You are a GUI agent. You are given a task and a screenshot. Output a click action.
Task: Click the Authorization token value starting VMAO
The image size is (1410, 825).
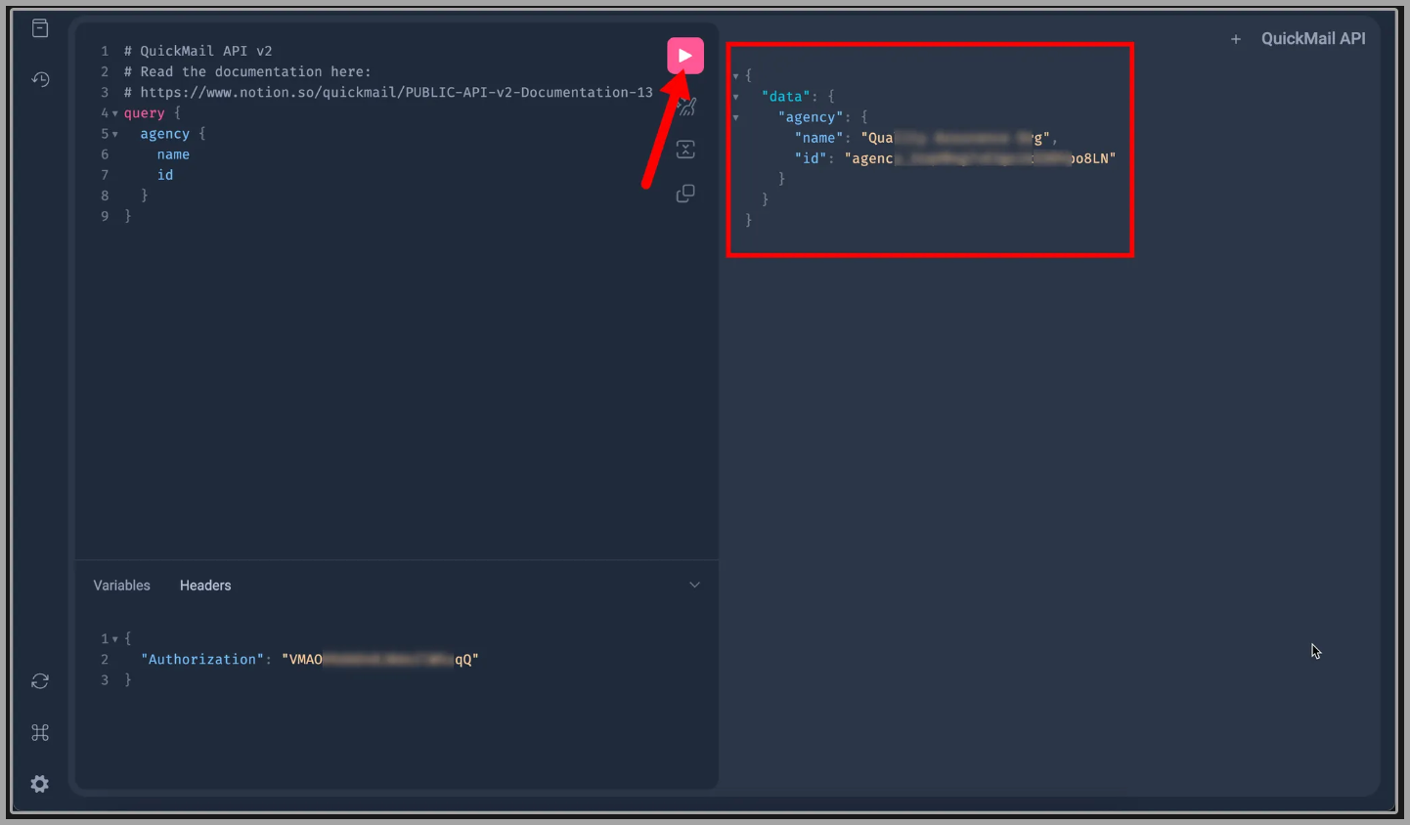380,660
